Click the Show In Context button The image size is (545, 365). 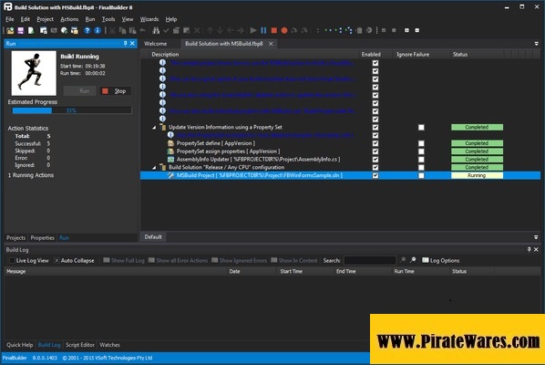pyautogui.click(x=294, y=260)
